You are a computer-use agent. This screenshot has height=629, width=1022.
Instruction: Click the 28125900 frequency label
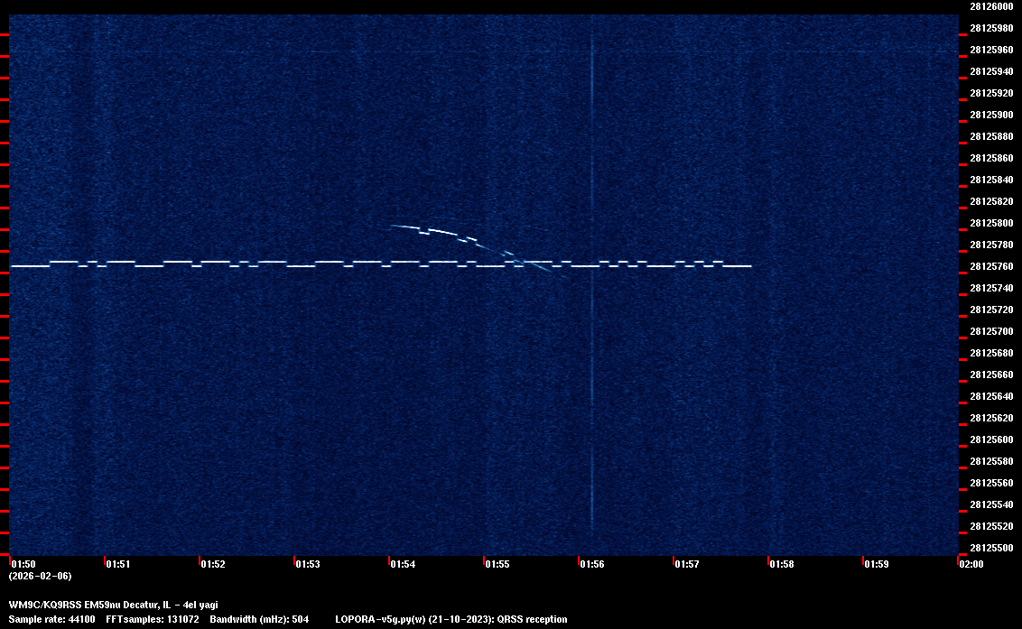(991, 115)
